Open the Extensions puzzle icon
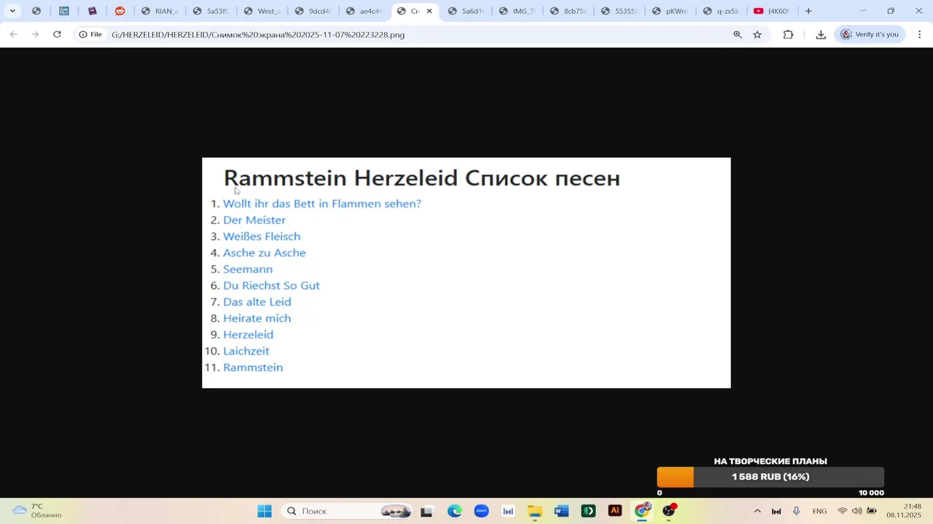This screenshot has width=933, height=524. (x=788, y=34)
